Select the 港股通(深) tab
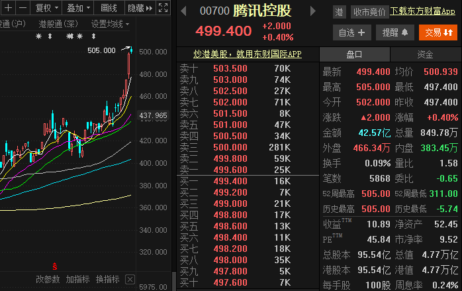The image size is (462, 291). (x=58, y=24)
